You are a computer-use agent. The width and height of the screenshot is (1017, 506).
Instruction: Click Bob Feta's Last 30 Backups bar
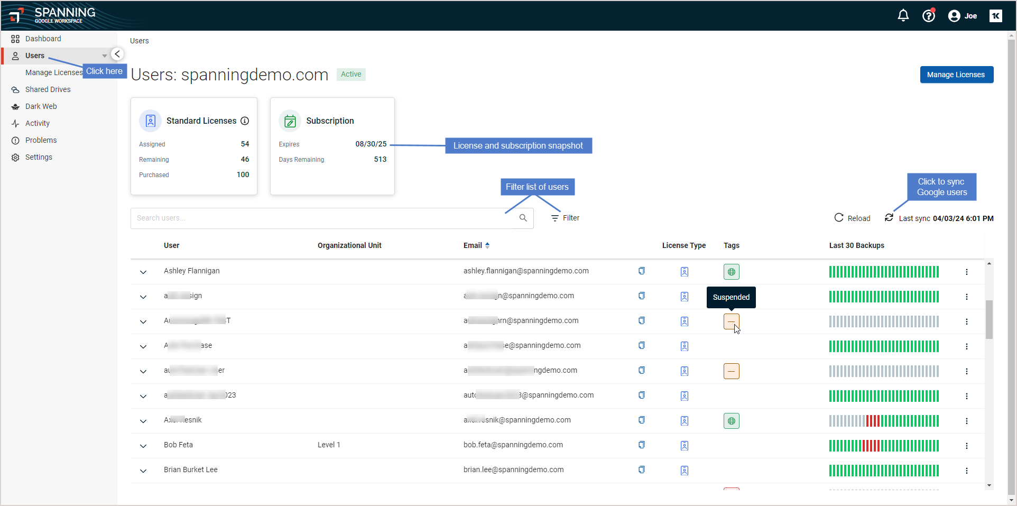(x=884, y=445)
